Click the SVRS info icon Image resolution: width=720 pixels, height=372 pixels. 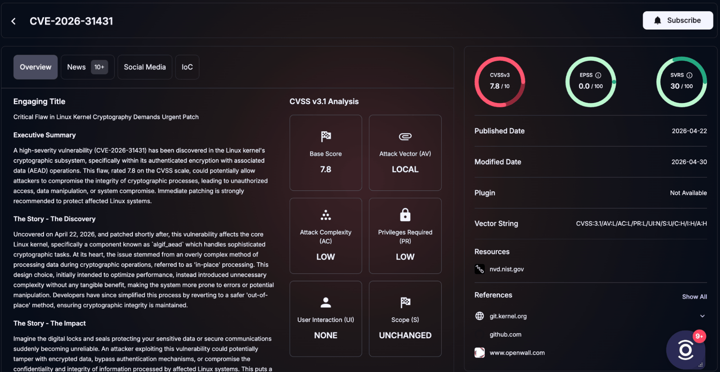(689, 75)
